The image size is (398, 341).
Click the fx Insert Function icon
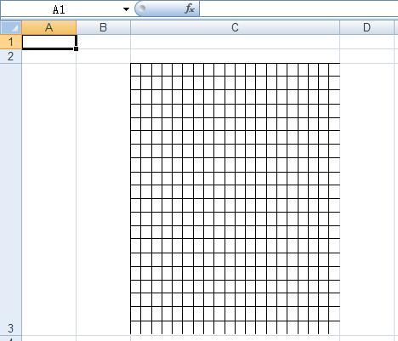point(190,9)
